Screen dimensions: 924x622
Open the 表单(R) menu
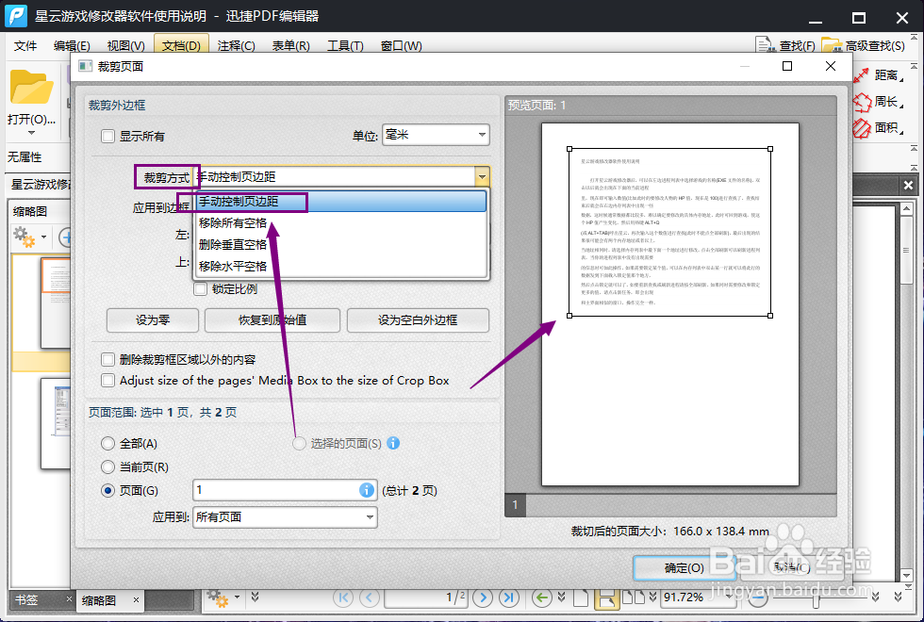tap(290, 45)
